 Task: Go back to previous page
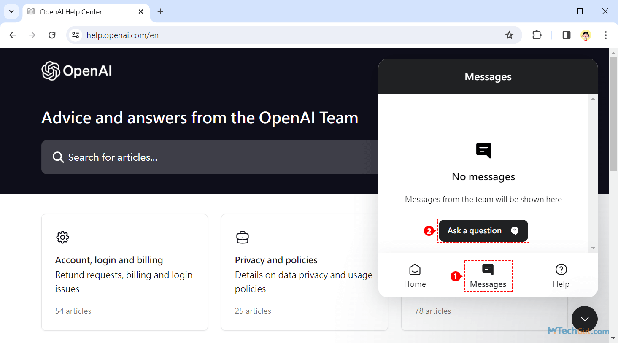click(x=13, y=35)
